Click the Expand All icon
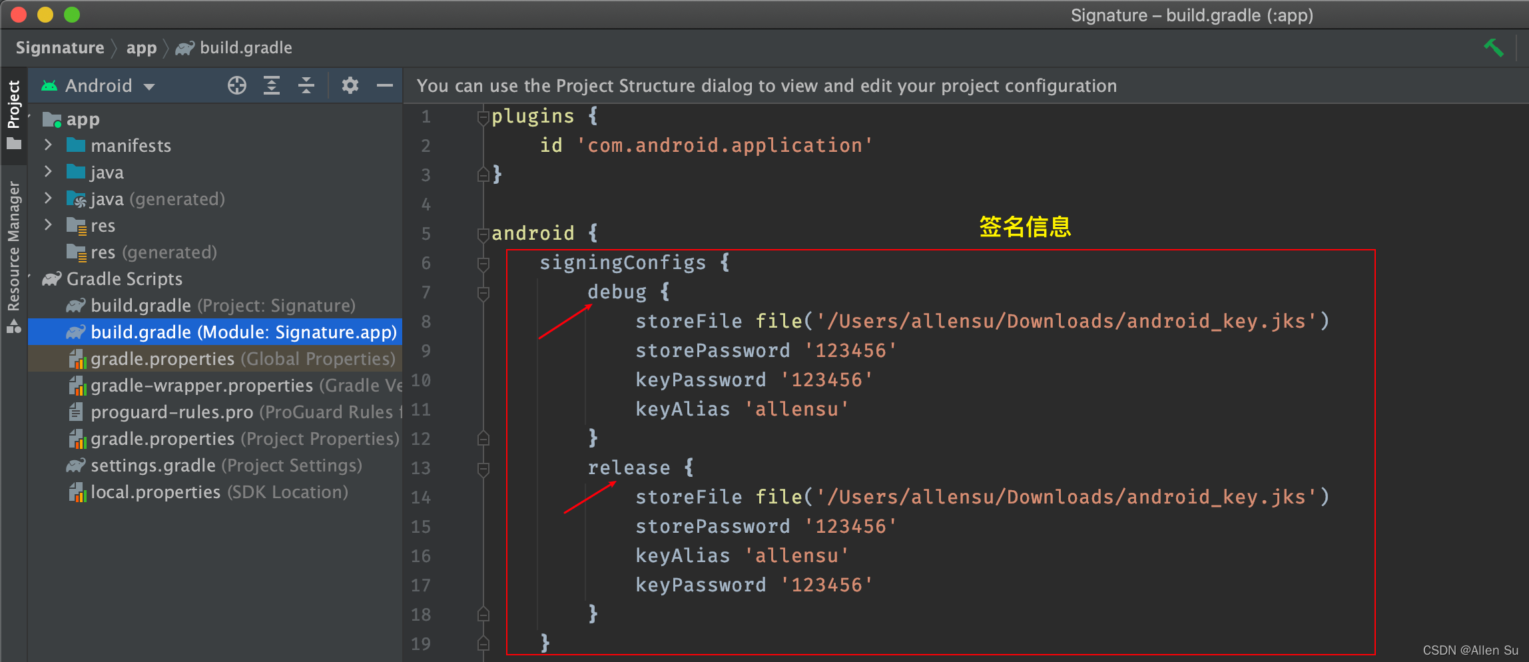Viewport: 1529px width, 662px height. [x=272, y=85]
